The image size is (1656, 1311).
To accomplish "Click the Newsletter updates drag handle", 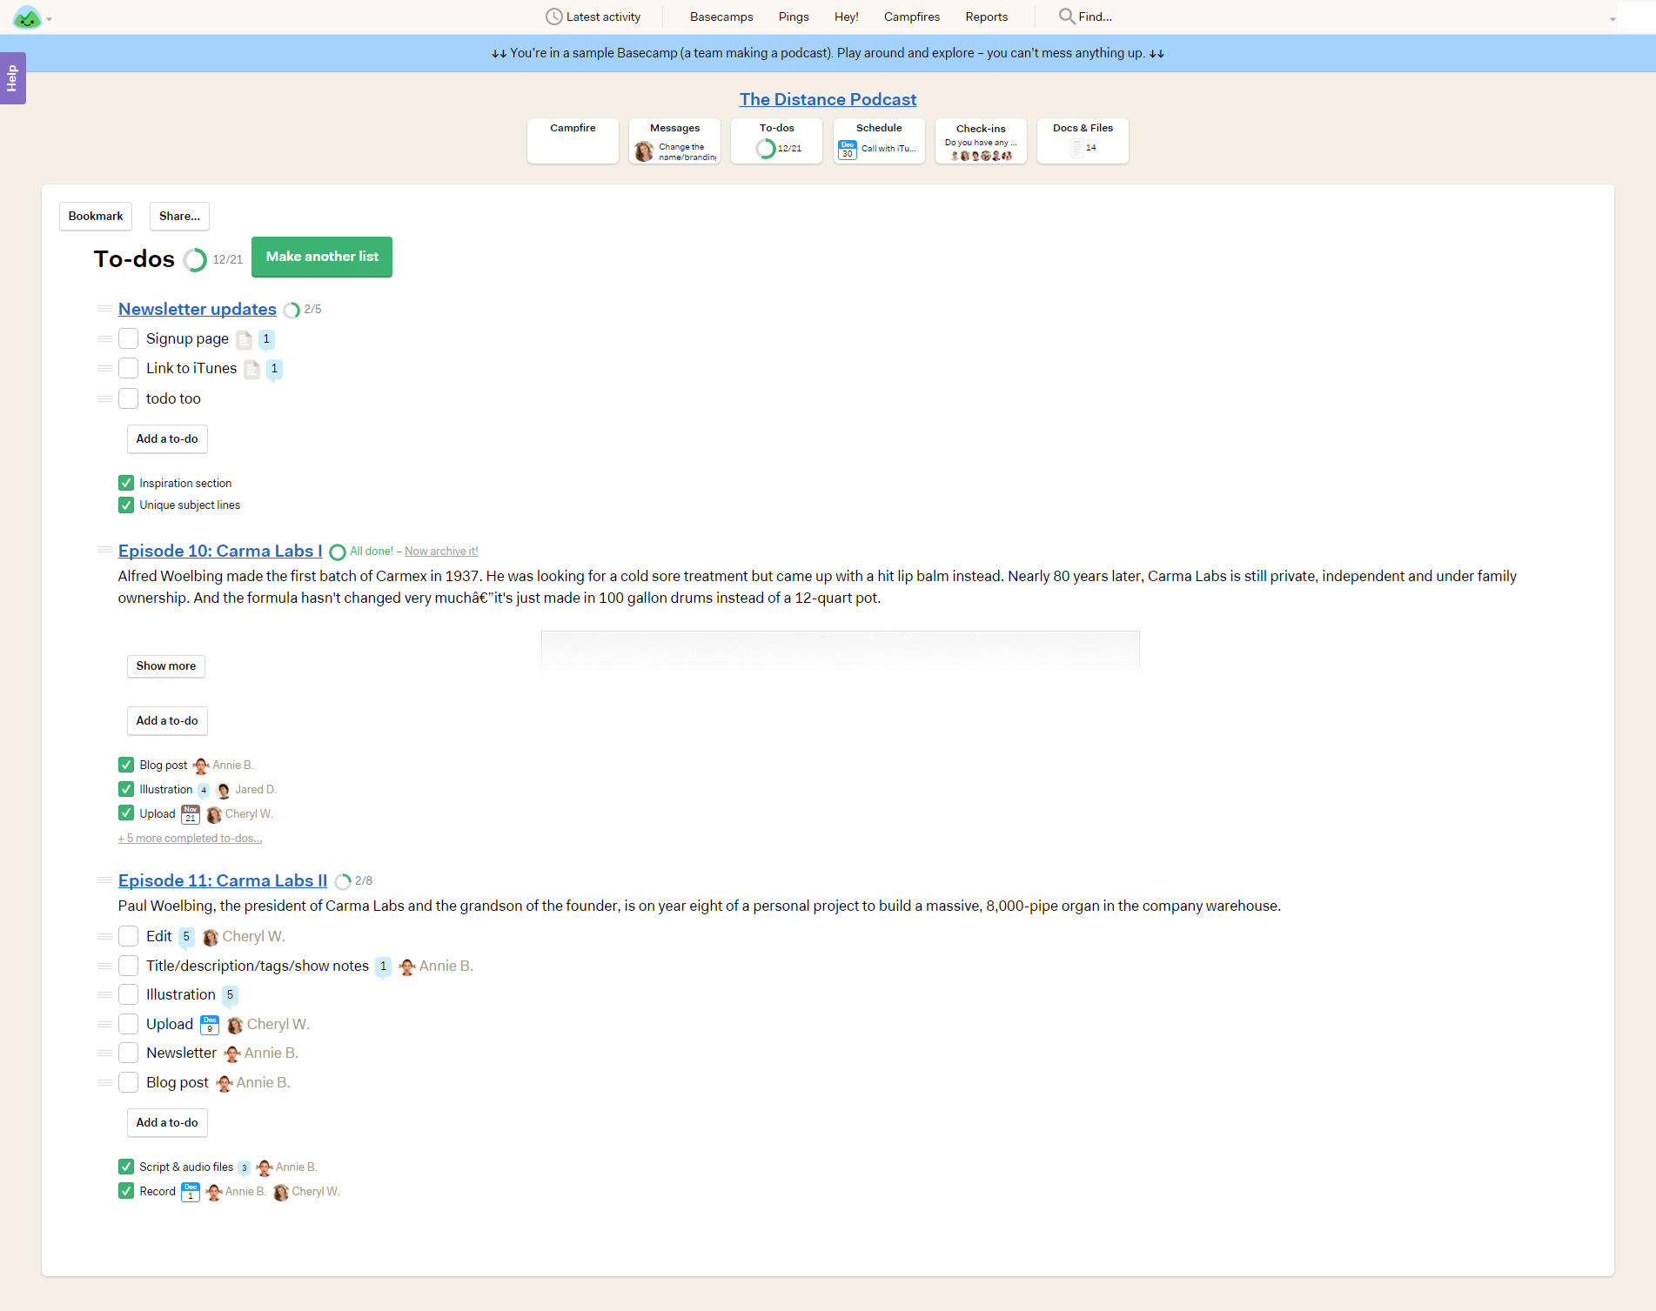I will (104, 309).
